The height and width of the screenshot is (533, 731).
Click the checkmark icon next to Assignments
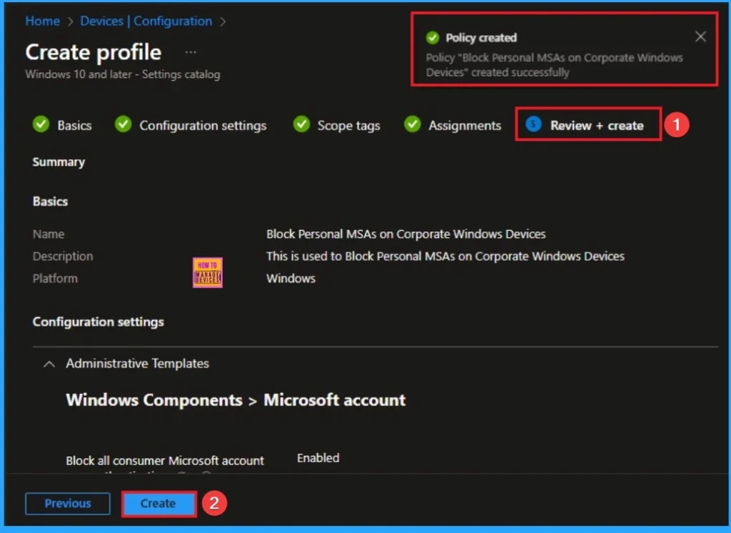click(x=413, y=124)
